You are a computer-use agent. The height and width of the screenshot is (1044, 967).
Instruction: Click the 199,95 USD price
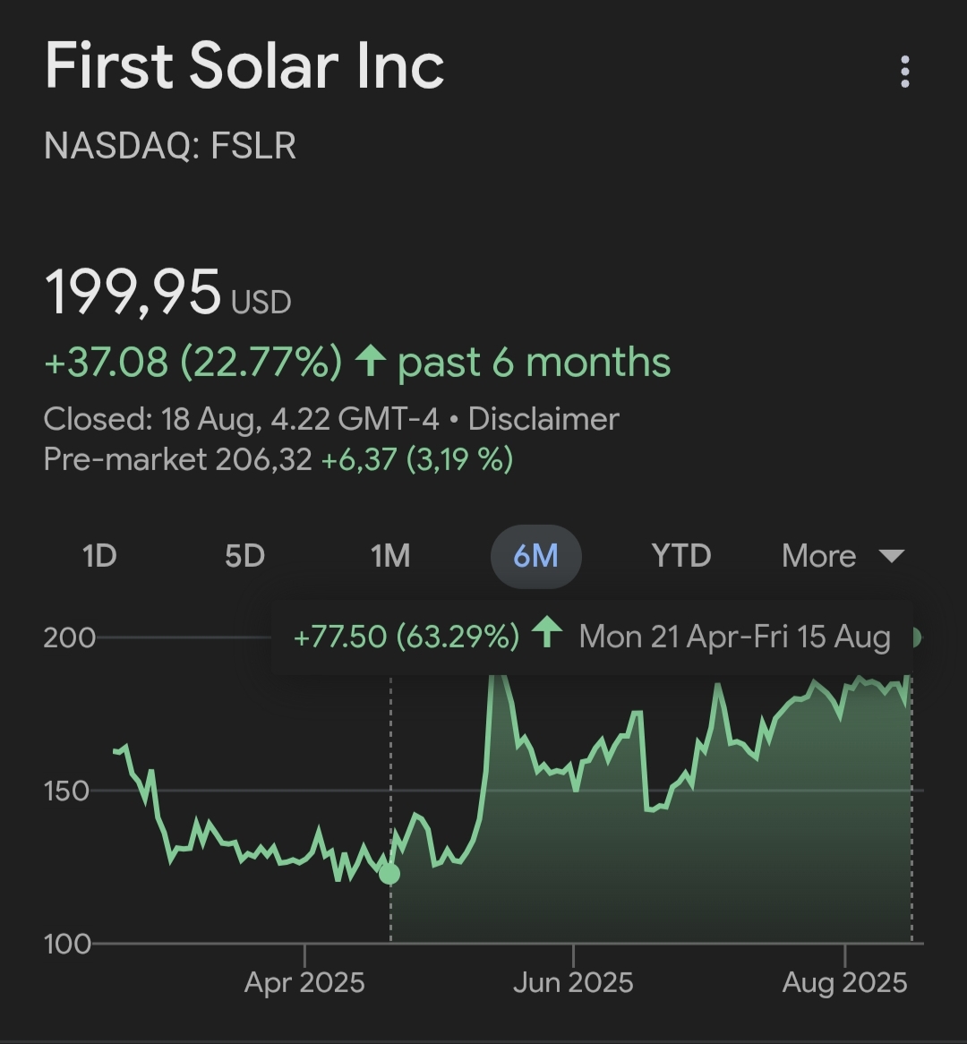167,294
